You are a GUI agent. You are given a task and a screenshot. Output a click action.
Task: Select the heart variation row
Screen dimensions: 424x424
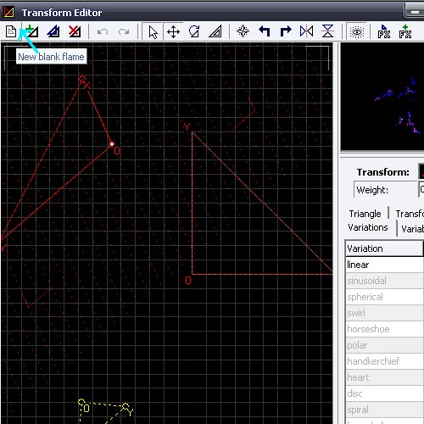pyautogui.click(x=384, y=377)
